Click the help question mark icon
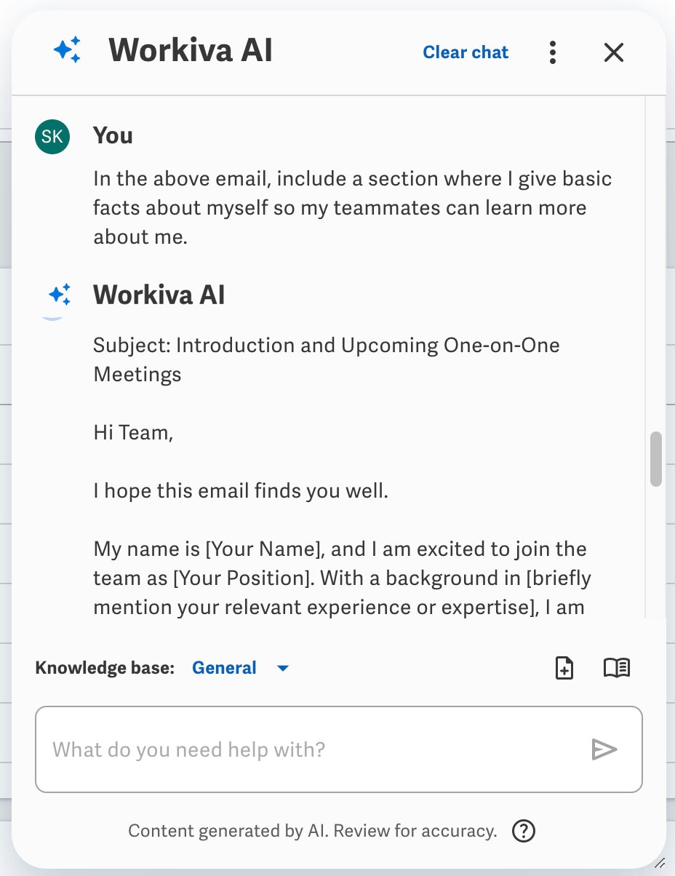The width and height of the screenshot is (675, 876). click(x=524, y=830)
